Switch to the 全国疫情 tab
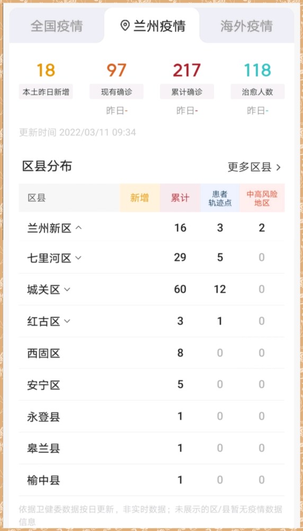This screenshot has width=303, height=531. coord(57,25)
